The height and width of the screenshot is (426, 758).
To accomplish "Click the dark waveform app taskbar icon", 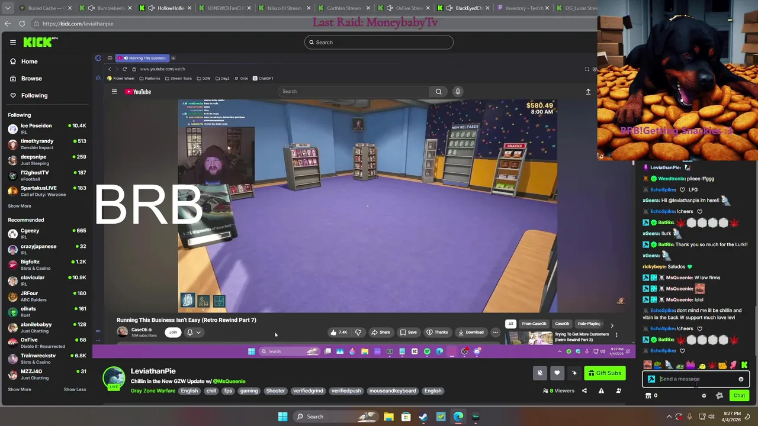I will [x=476, y=417].
